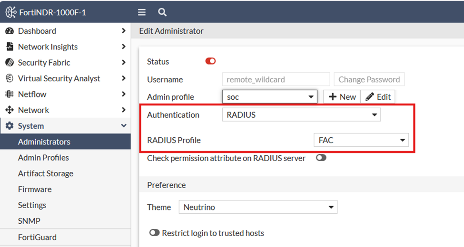This screenshot has height=247, width=464.
Task: Click the Network Insights icon
Action: tap(10, 47)
